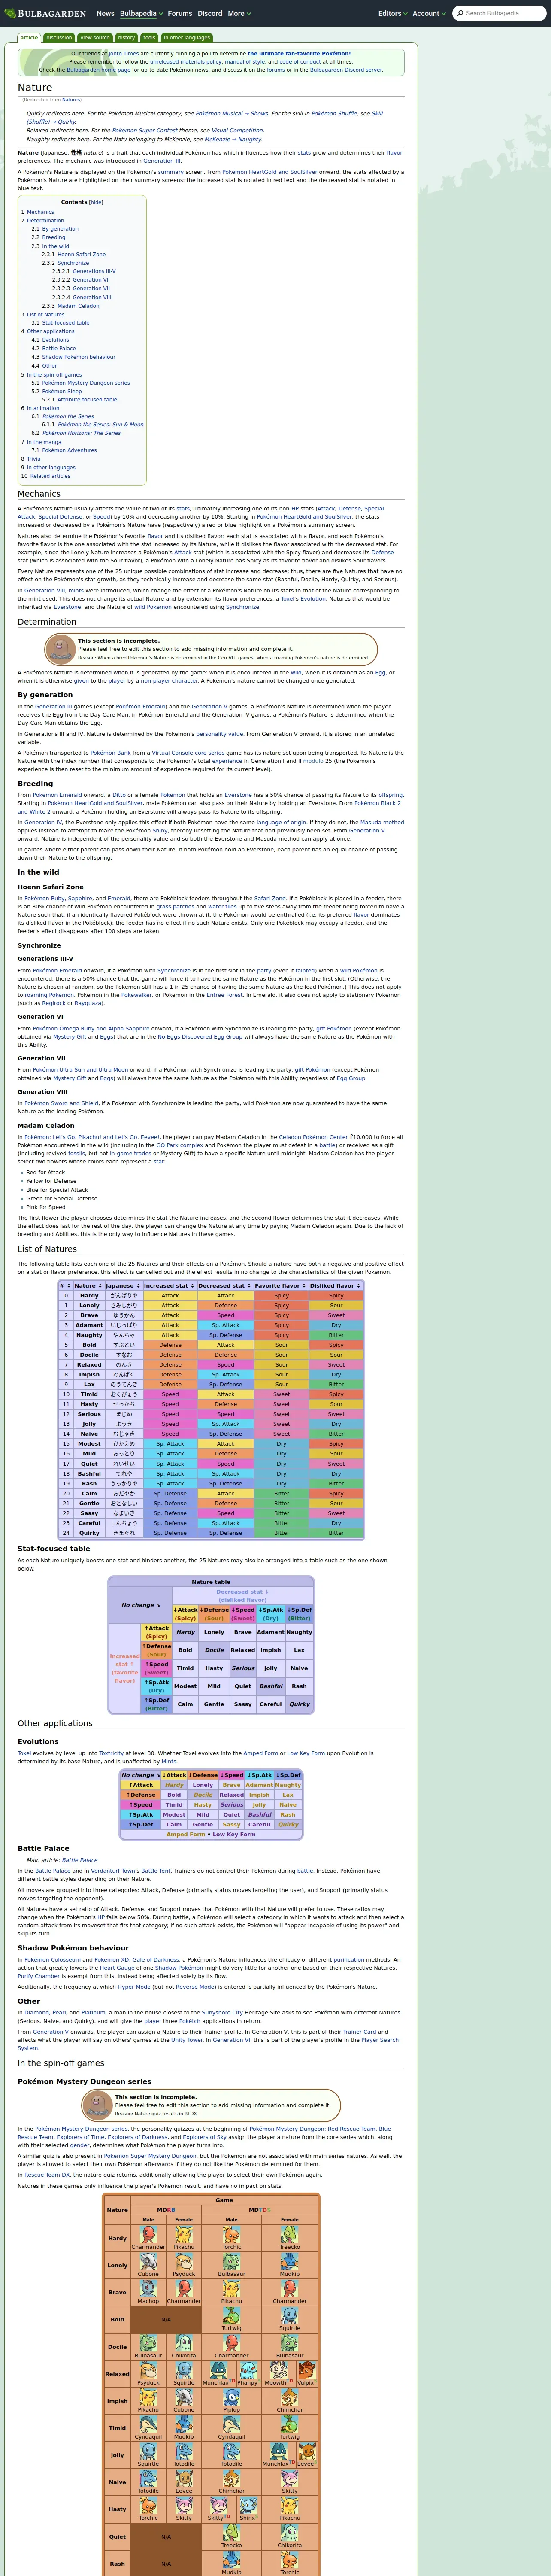Open the Bulbagarden Discord server link
551x2576 pixels.
point(345,70)
